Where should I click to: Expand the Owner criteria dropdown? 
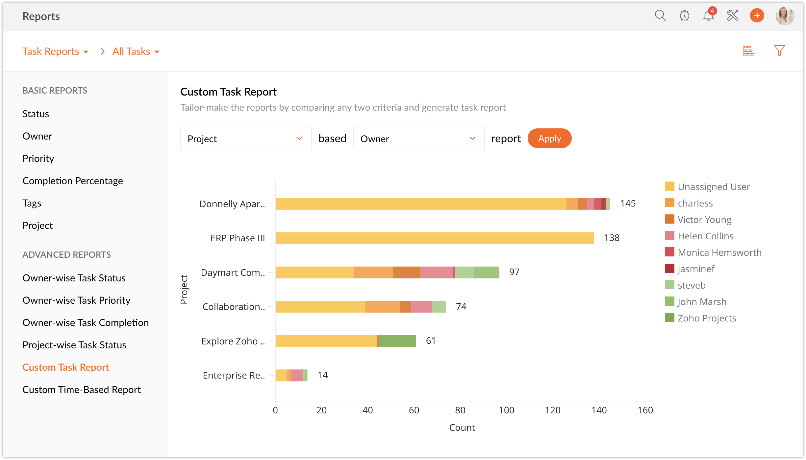pos(418,139)
